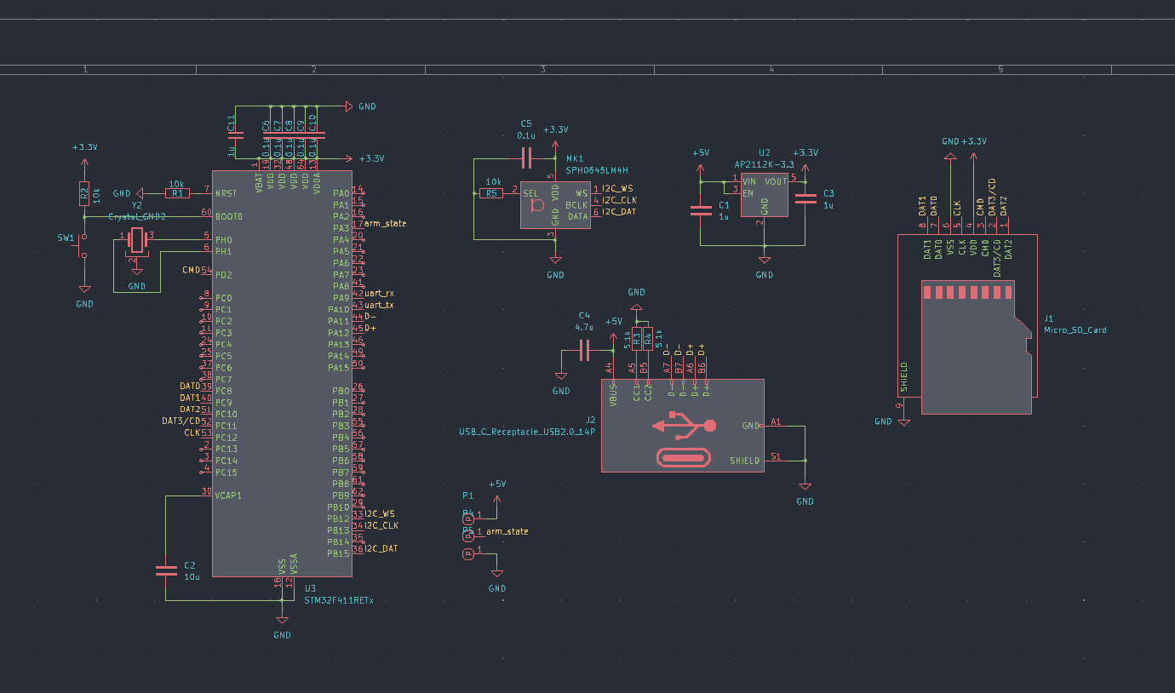Click resistor R1 on the NRST line
The width and height of the screenshot is (1175, 693).
pos(177,193)
